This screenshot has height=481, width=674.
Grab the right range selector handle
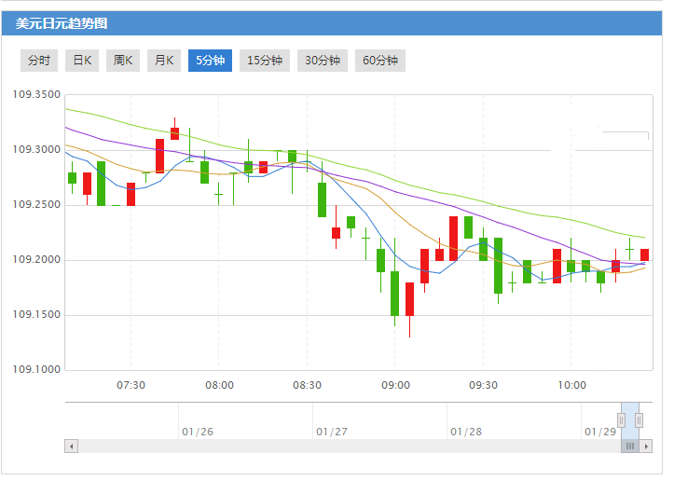pyautogui.click(x=639, y=420)
